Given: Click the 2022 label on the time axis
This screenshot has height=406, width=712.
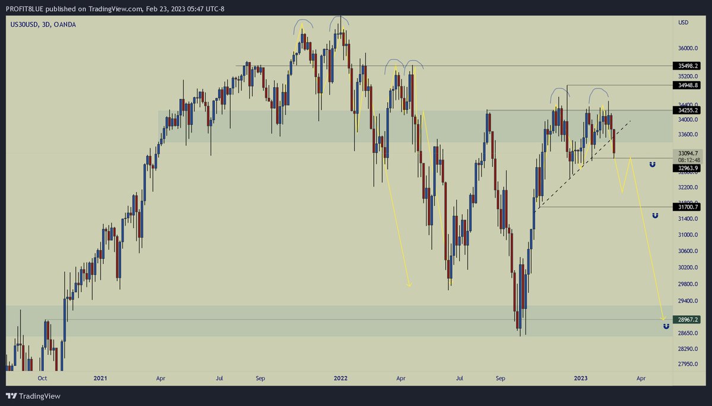Looking at the screenshot, I should pos(341,378).
